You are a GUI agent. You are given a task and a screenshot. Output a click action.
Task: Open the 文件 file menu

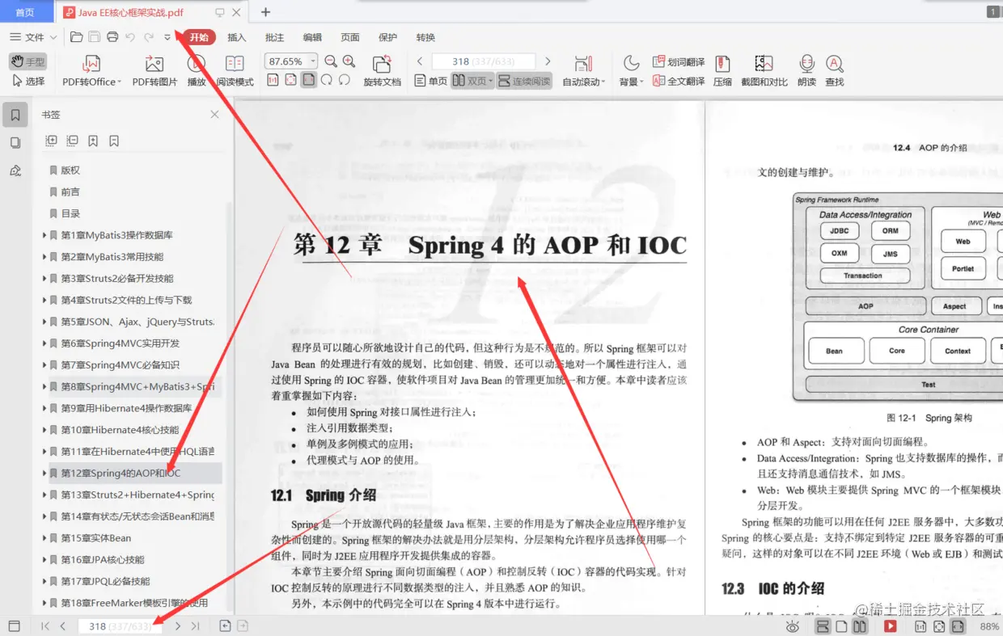[33, 37]
